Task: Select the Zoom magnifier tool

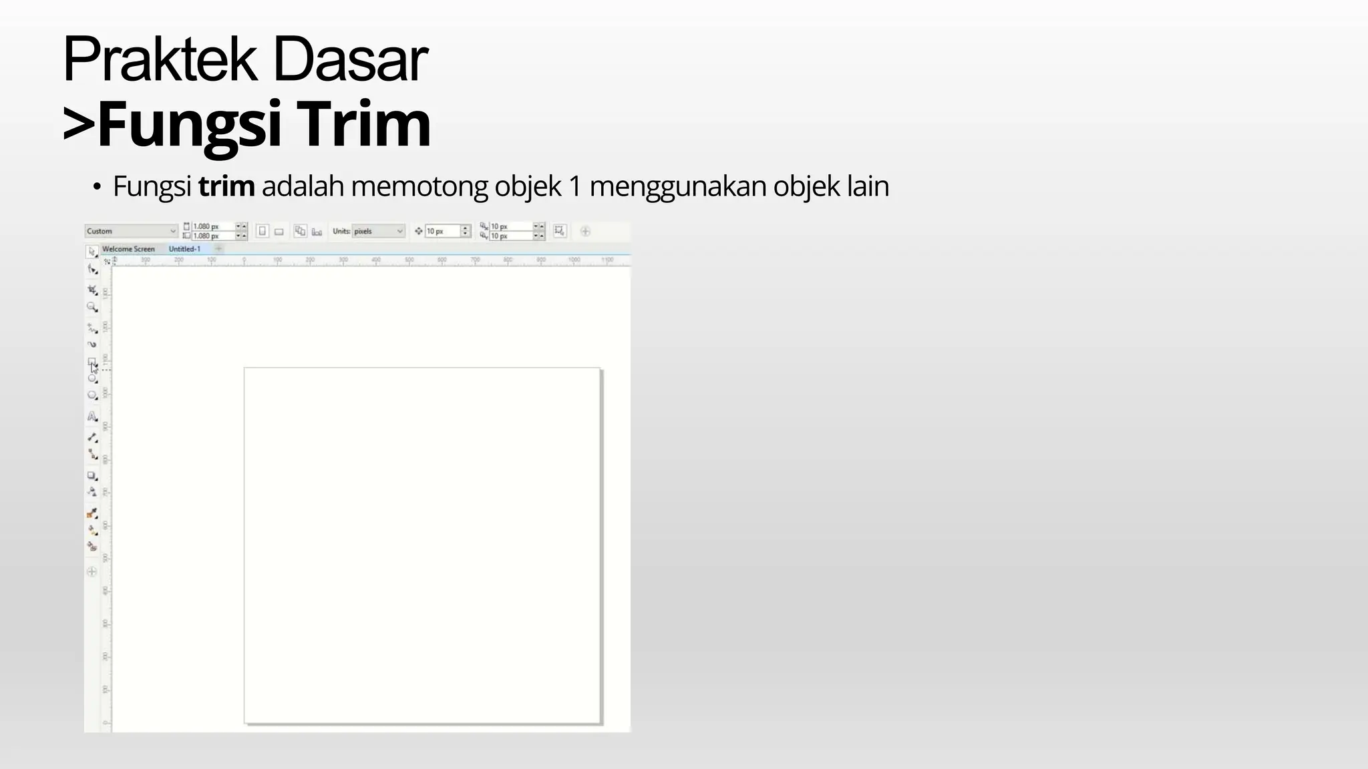Action: (x=92, y=307)
